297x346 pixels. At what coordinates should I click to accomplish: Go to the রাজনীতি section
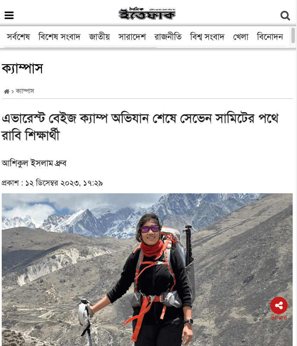pos(168,37)
